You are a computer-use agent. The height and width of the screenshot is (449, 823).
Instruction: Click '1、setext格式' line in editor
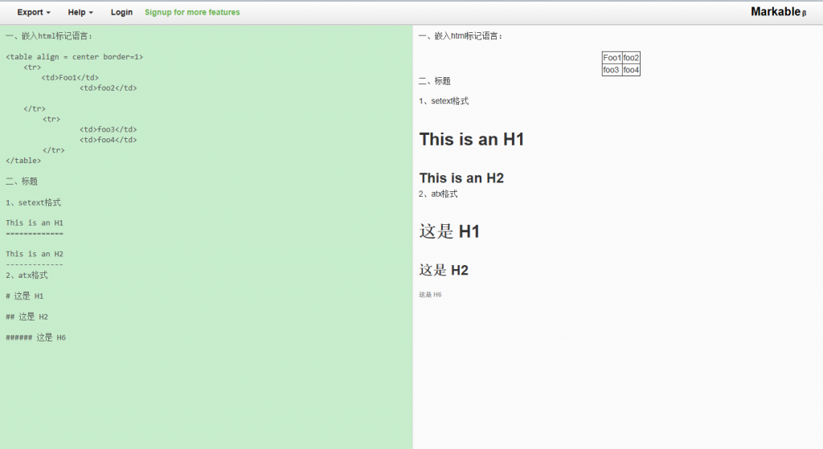(33, 202)
